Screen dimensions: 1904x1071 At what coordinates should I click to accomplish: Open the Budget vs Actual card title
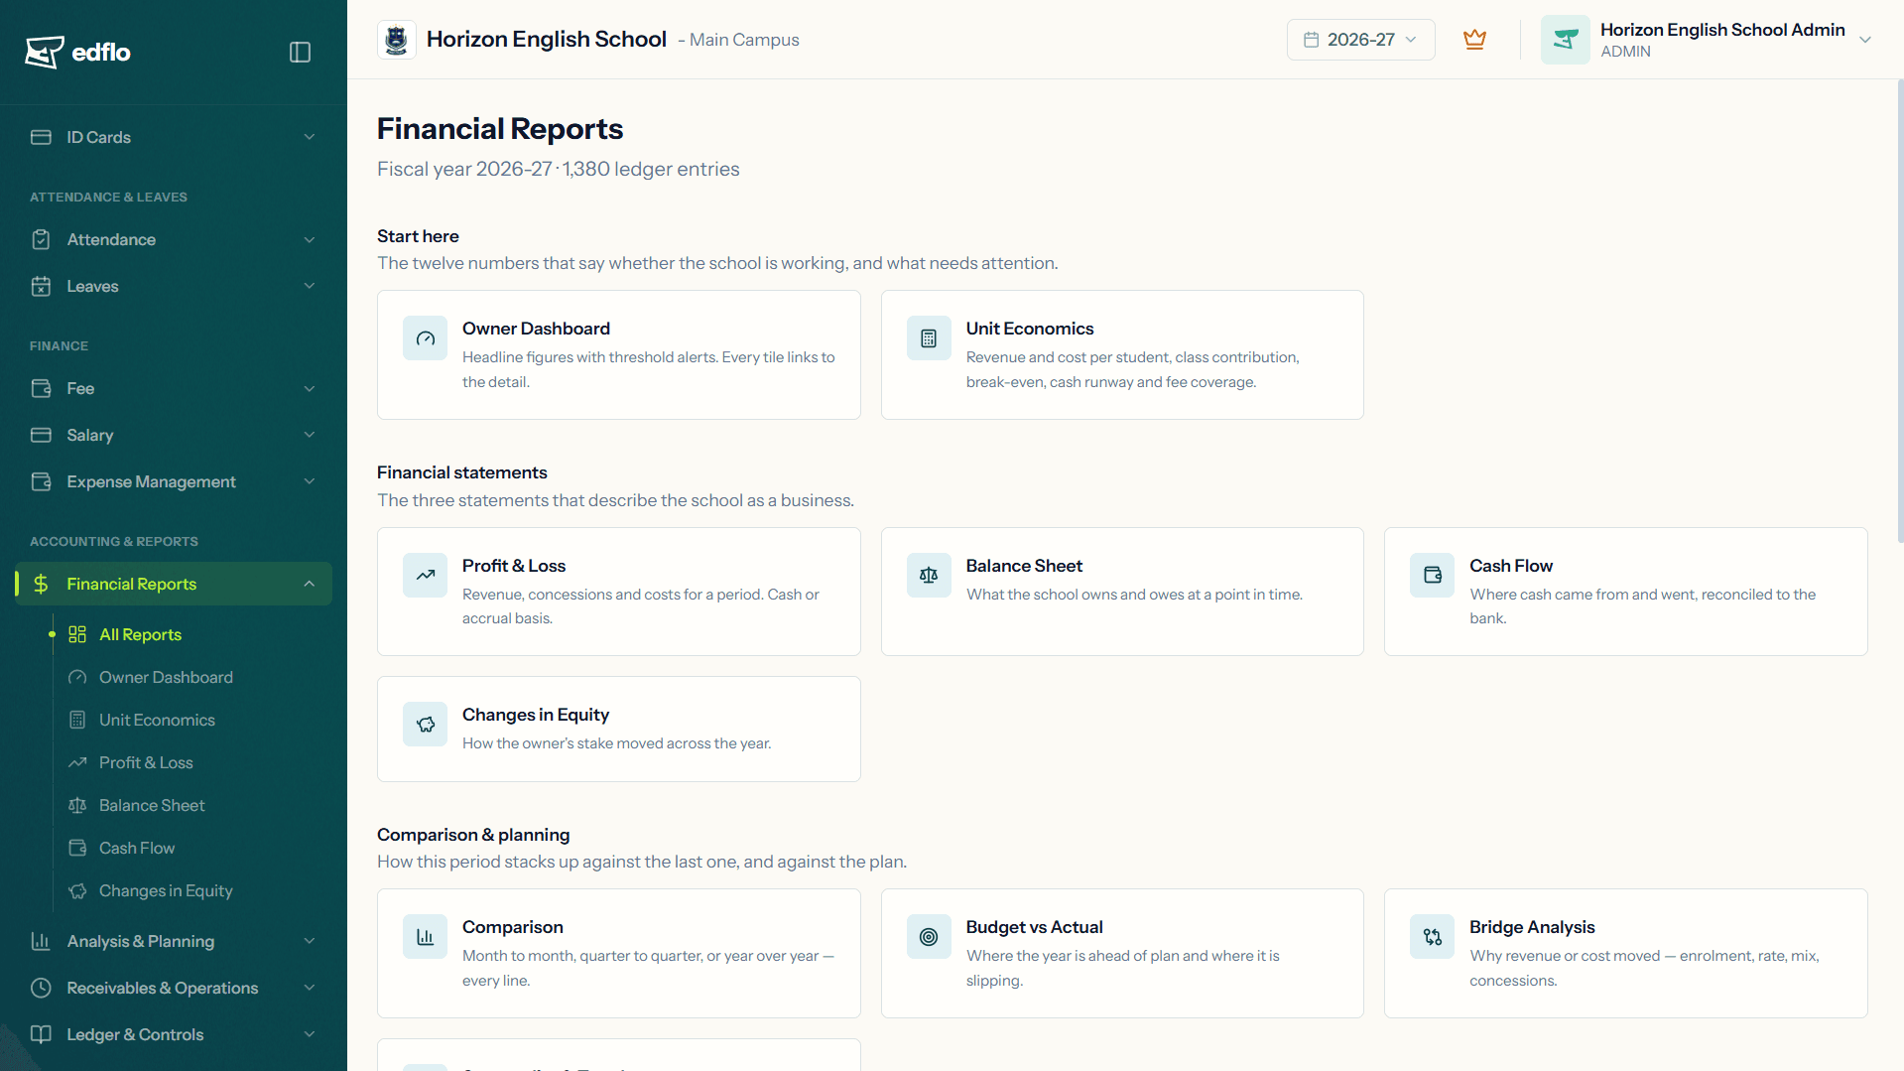pyautogui.click(x=1035, y=927)
